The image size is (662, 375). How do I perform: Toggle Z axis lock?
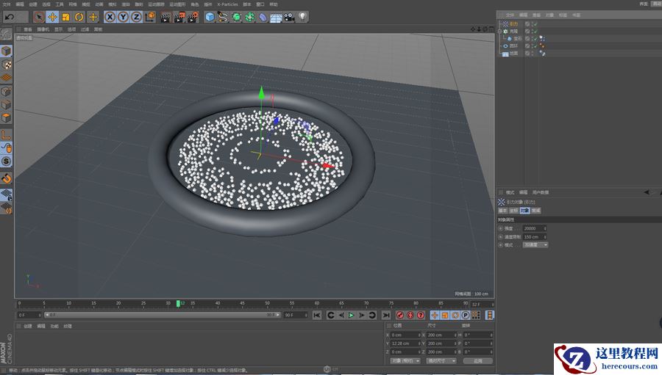[136, 17]
